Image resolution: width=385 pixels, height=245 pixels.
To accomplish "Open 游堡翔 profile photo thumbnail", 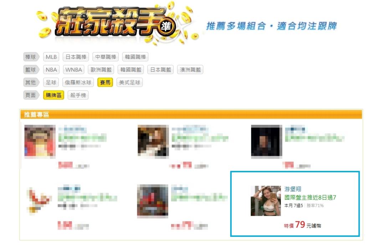I will [266, 201].
